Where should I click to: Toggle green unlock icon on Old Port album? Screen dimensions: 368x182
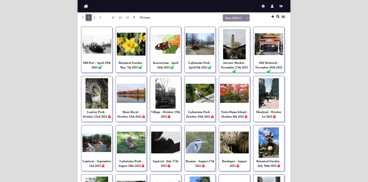(100, 67)
